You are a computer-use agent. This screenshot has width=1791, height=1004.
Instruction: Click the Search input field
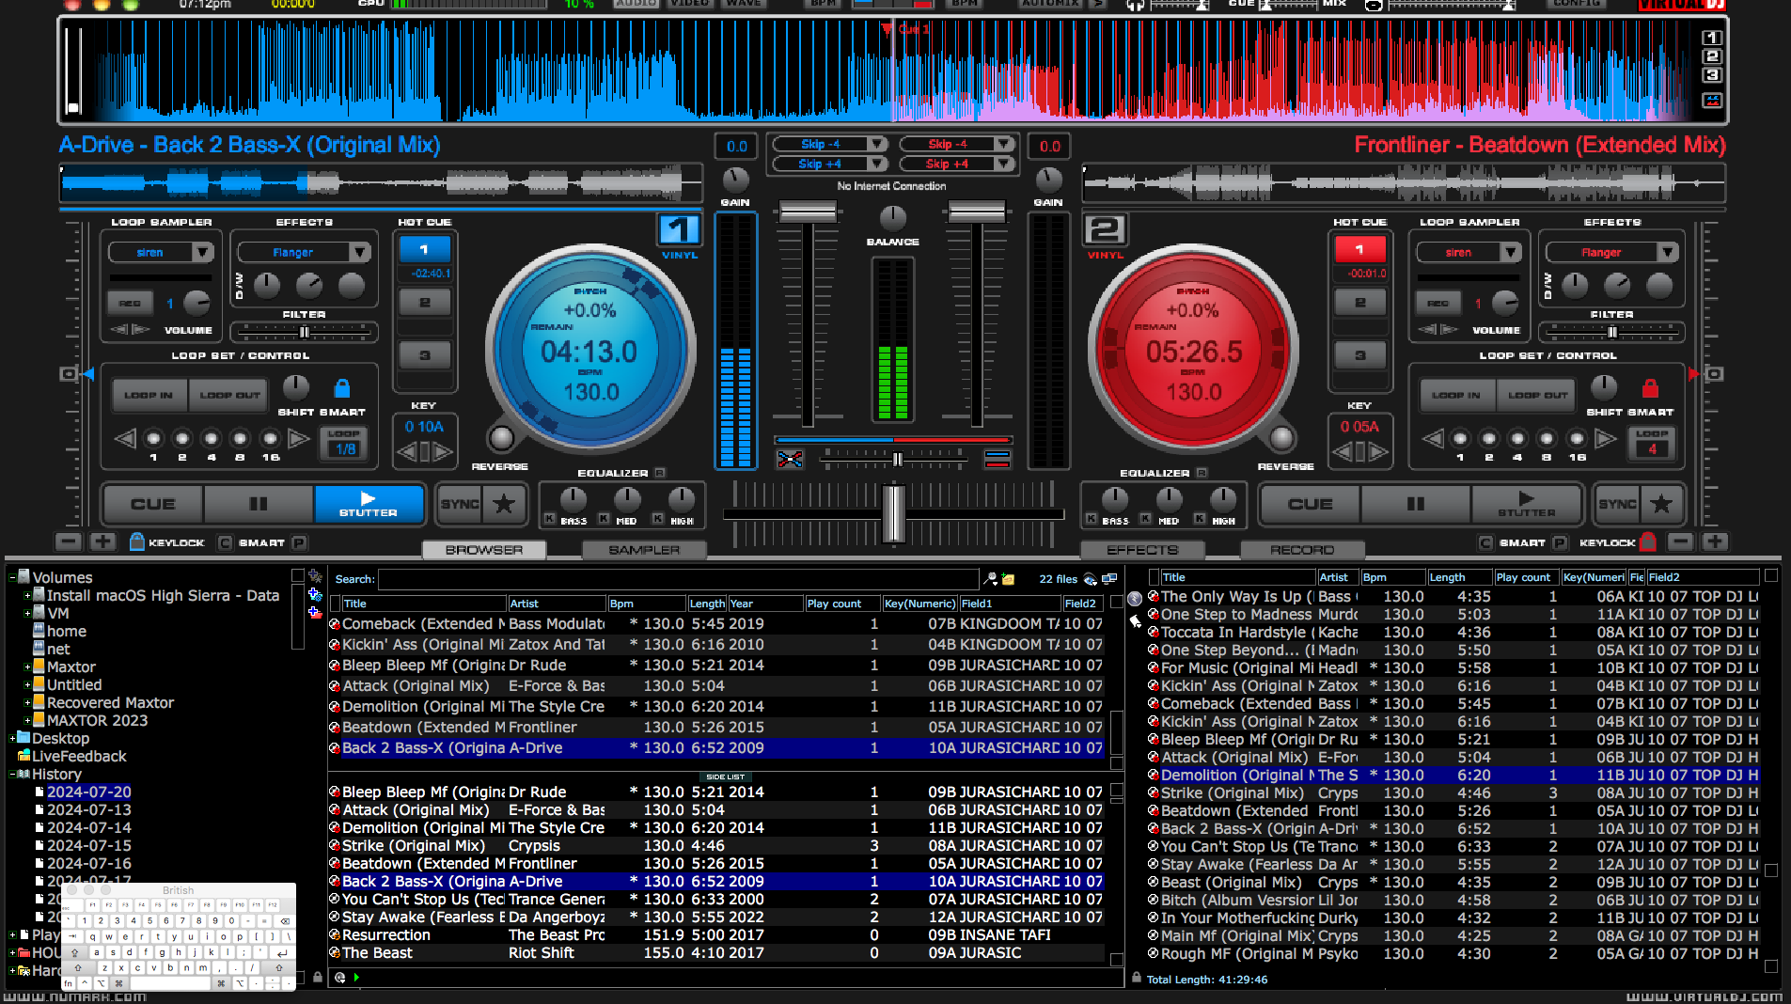[x=678, y=579]
